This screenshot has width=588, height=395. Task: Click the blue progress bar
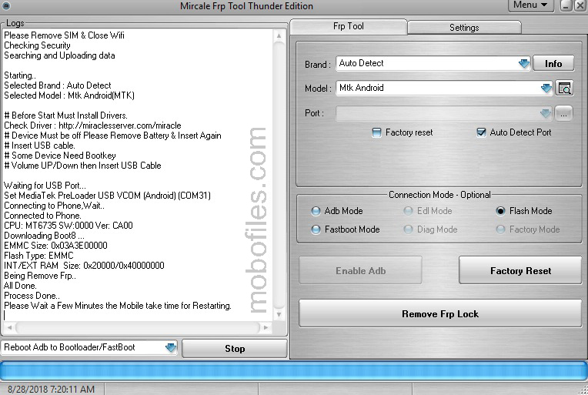pyautogui.click(x=294, y=370)
